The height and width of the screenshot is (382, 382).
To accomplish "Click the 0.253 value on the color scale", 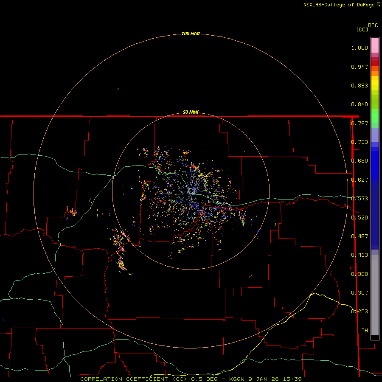I will coord(360,312).
